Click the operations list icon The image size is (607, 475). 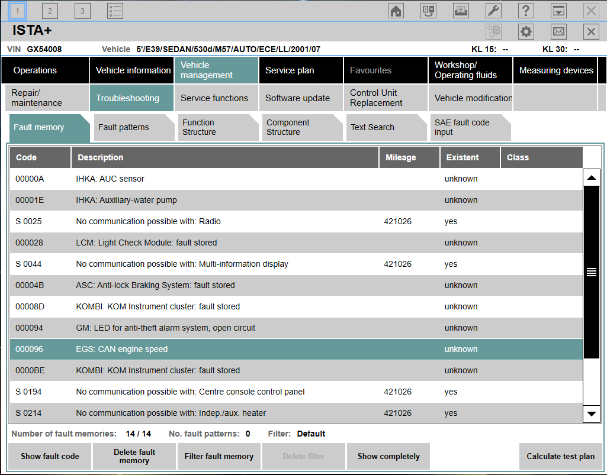115,11
